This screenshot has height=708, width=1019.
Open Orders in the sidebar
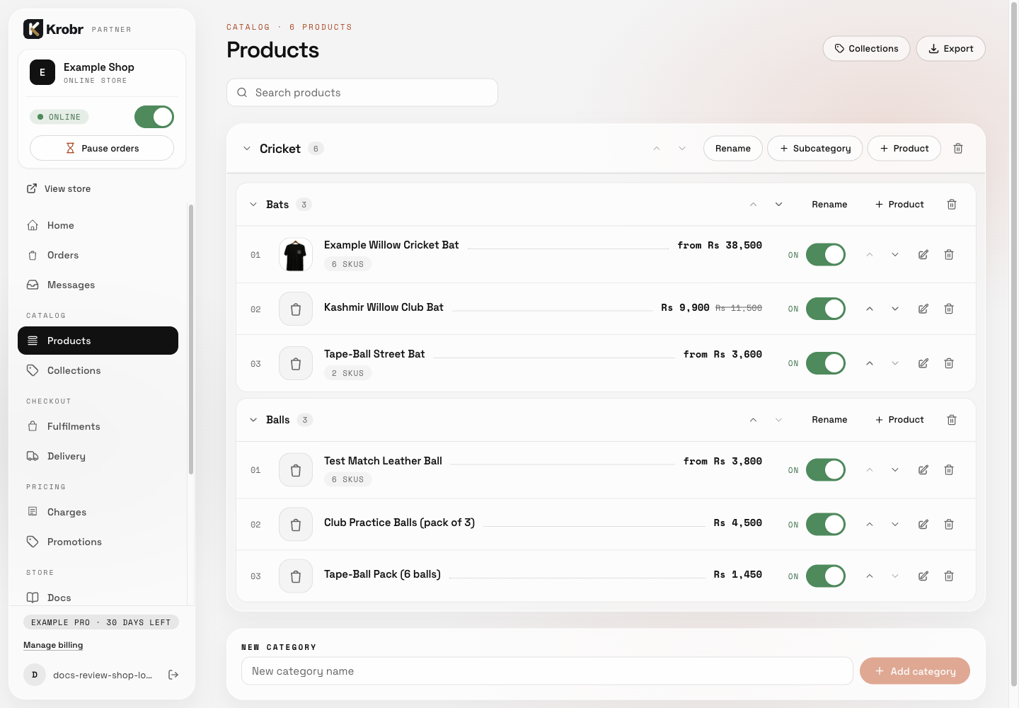(98, 255)
